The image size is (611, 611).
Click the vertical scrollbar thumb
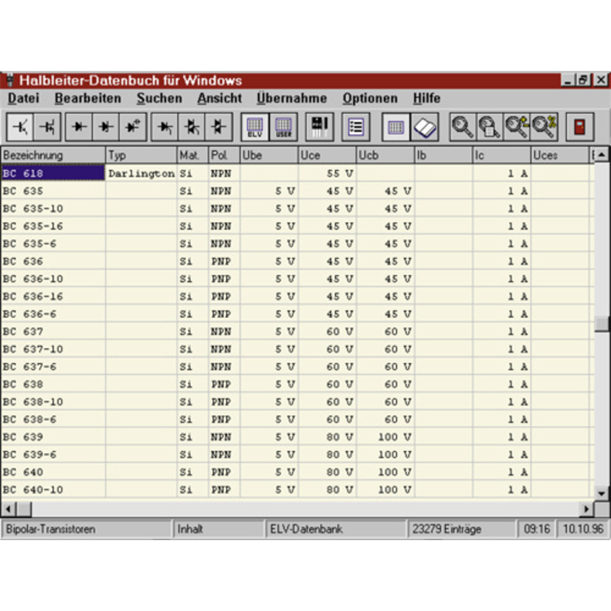pos(602,324)
